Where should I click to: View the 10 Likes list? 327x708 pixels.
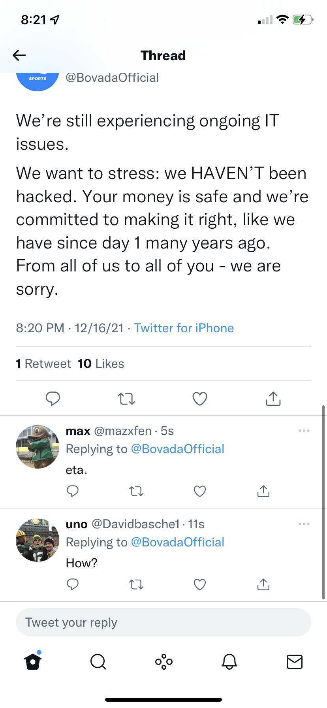[x=101, y=363]
